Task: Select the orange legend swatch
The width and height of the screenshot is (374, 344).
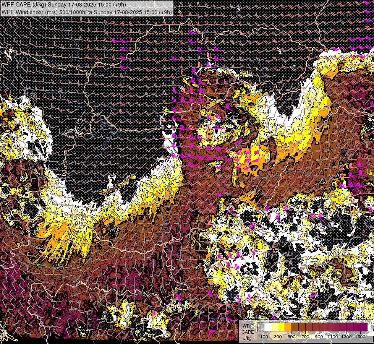Action: click(288, 327)
